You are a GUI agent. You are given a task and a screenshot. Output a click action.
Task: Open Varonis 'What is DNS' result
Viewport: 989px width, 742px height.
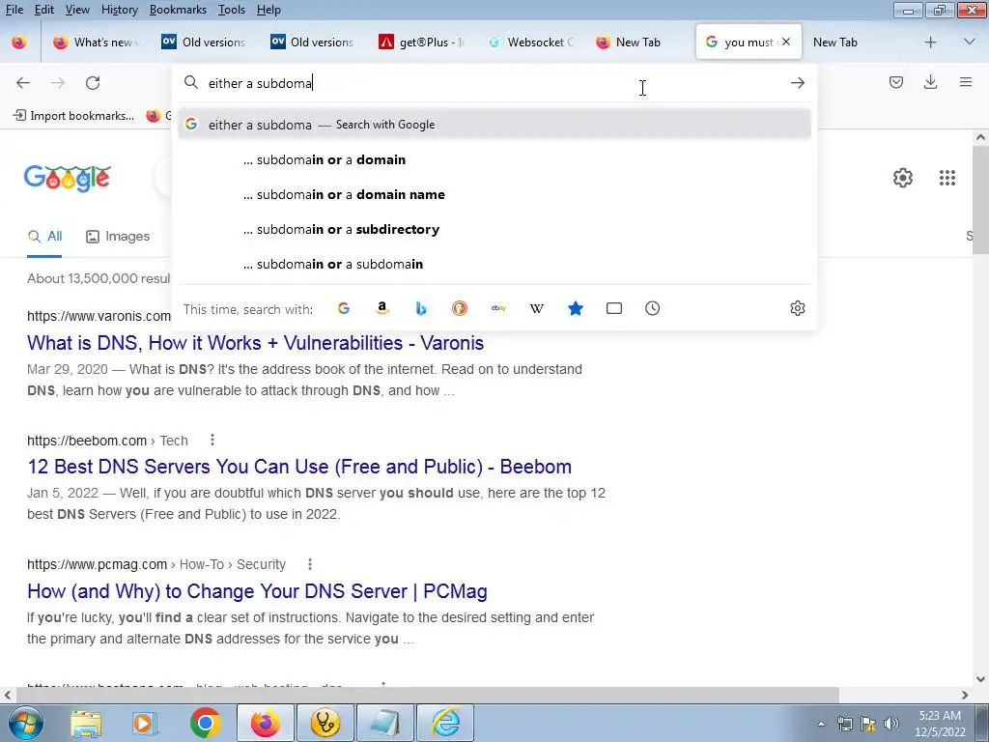coord(255,343)
